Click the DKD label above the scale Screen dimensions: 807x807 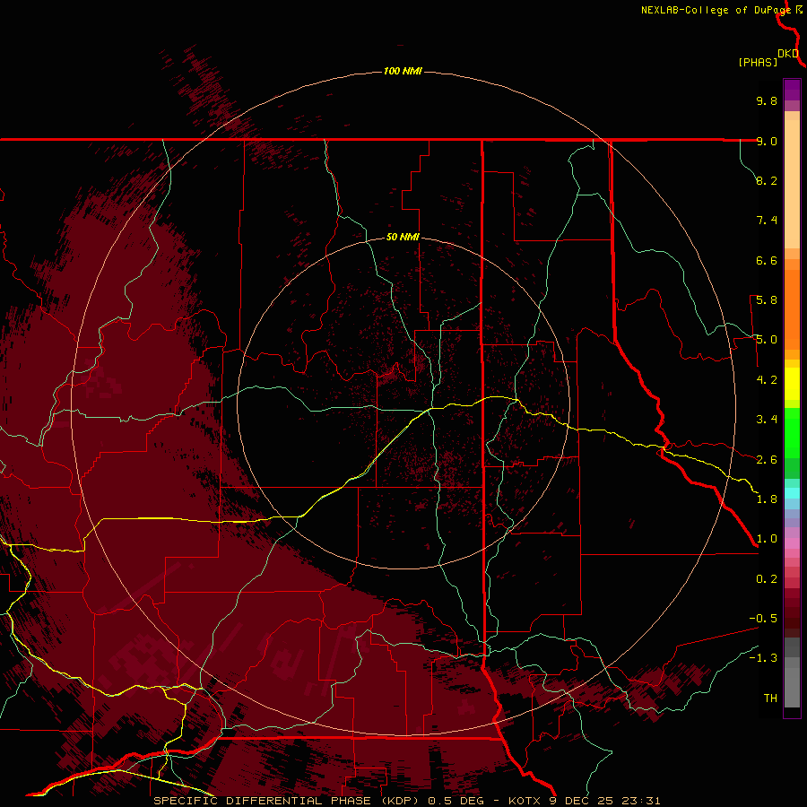coord(788,54)
